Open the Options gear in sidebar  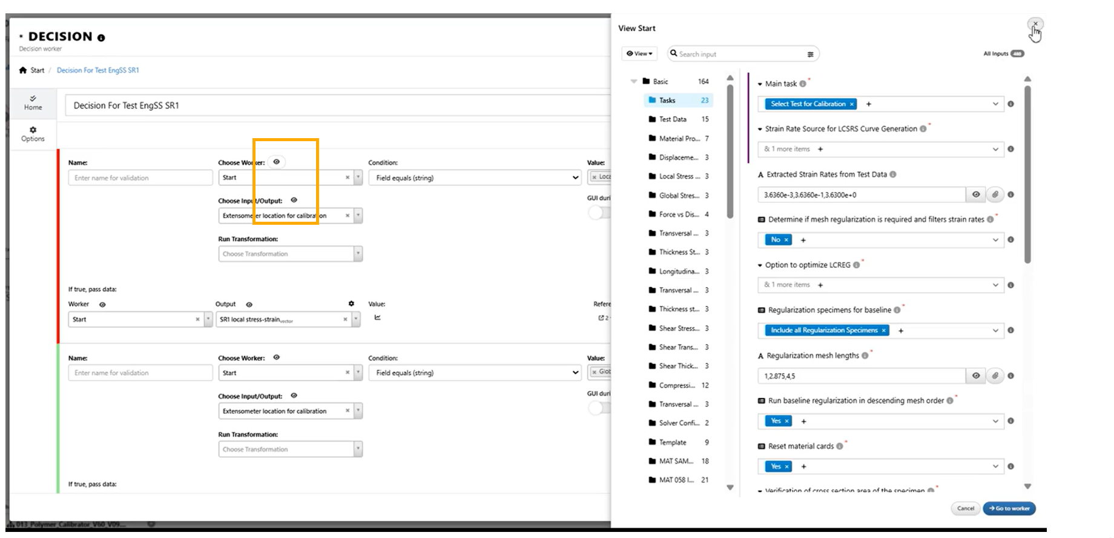click(33, 130)
